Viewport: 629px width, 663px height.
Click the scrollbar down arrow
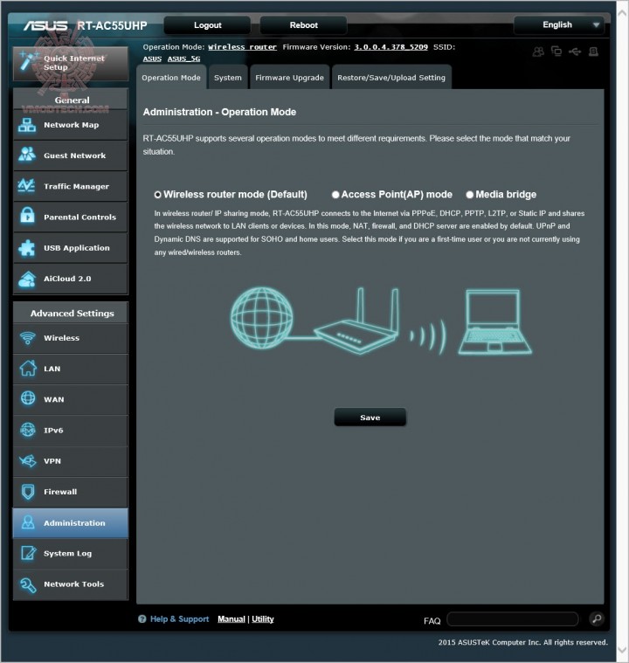(622, 650)
